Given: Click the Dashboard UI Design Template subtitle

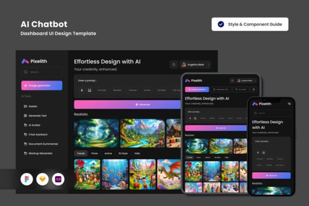Looking at the screenshot, I should tap(58, 34).
